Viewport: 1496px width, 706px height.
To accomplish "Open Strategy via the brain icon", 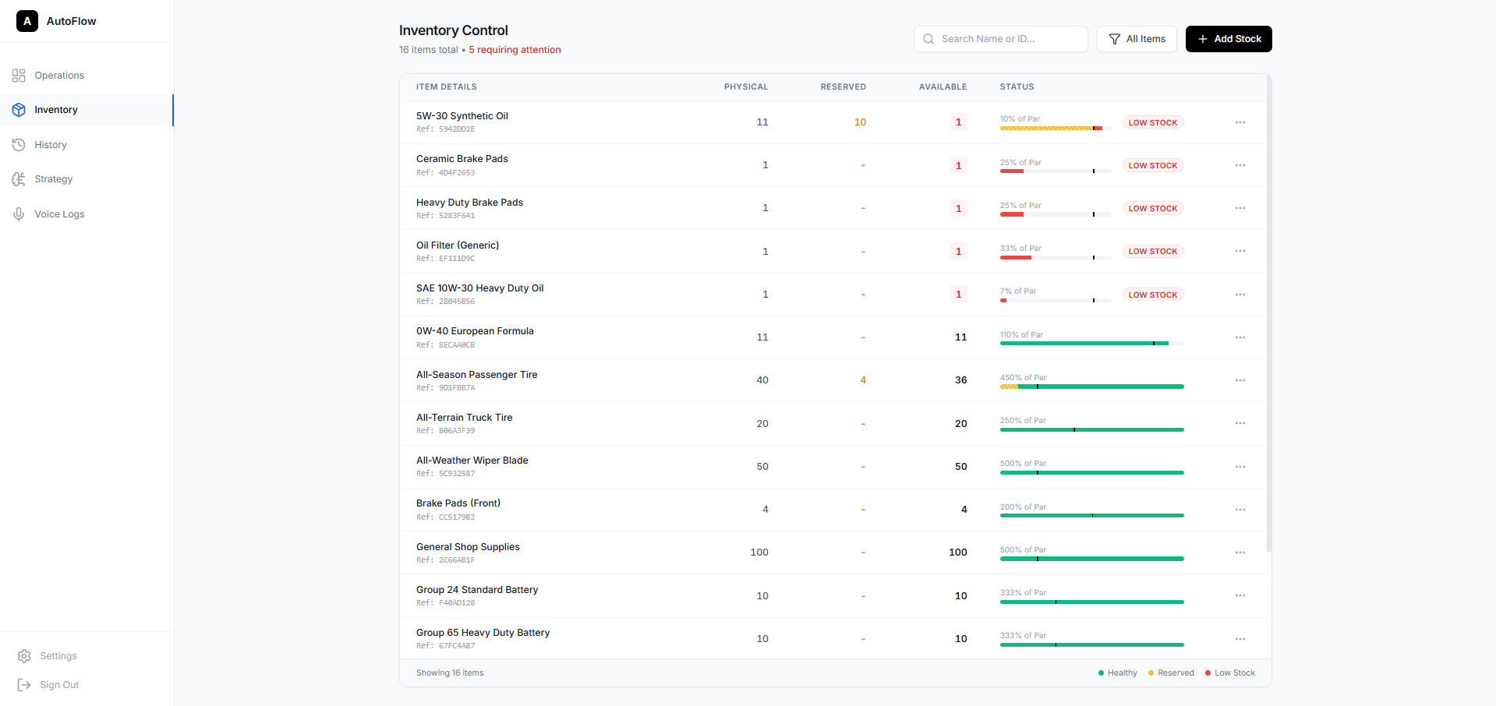I will coord(19,179).
